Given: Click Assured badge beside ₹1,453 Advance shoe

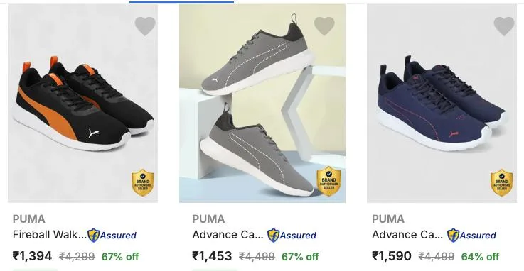Looking at the screenshot, I should [292, 235].
